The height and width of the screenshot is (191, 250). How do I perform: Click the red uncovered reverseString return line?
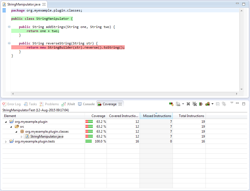pyautogui.click(x=68, y=47)
